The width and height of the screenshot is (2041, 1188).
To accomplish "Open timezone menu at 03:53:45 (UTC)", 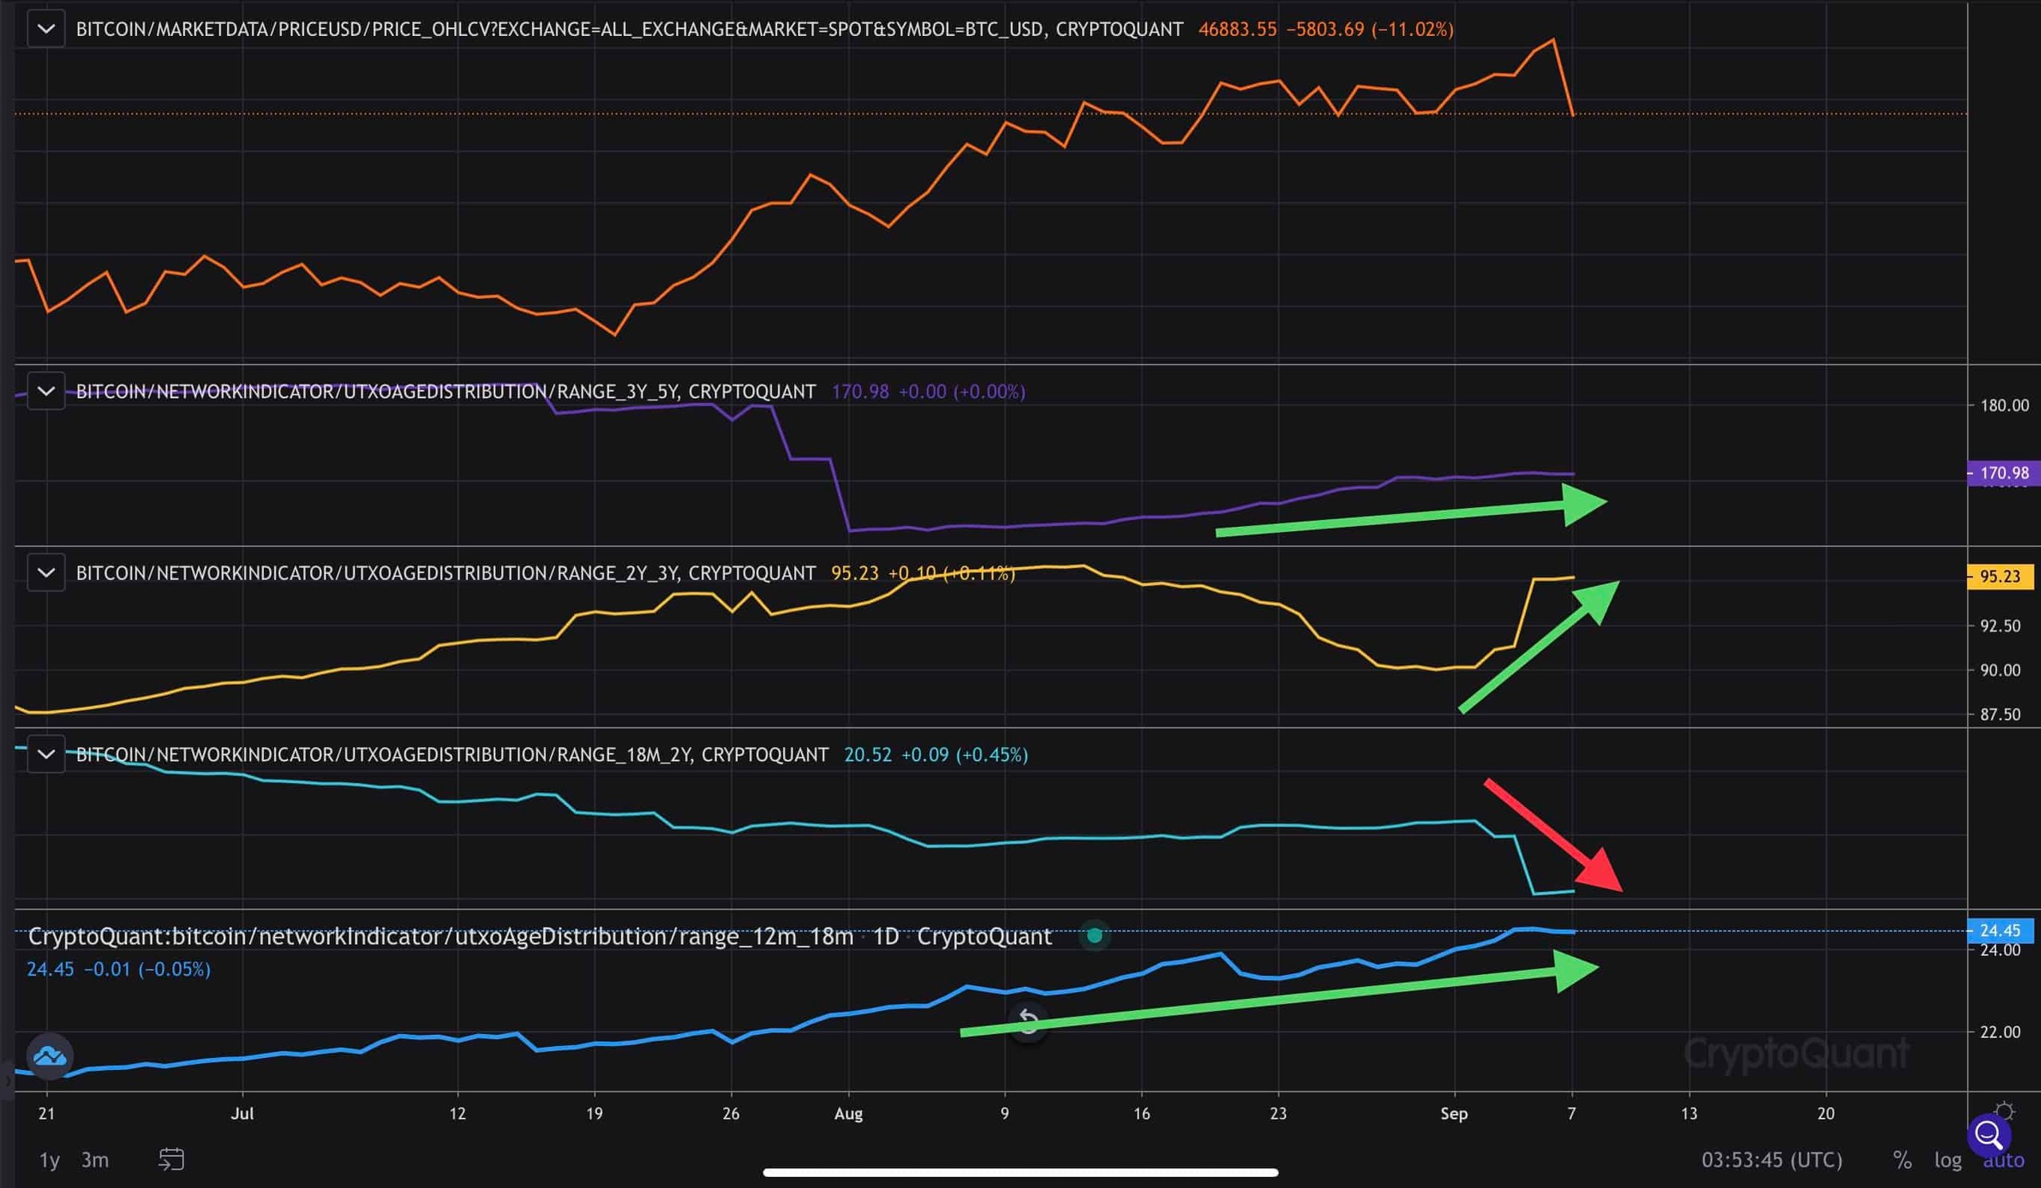I will (x=1772, y=1159).
